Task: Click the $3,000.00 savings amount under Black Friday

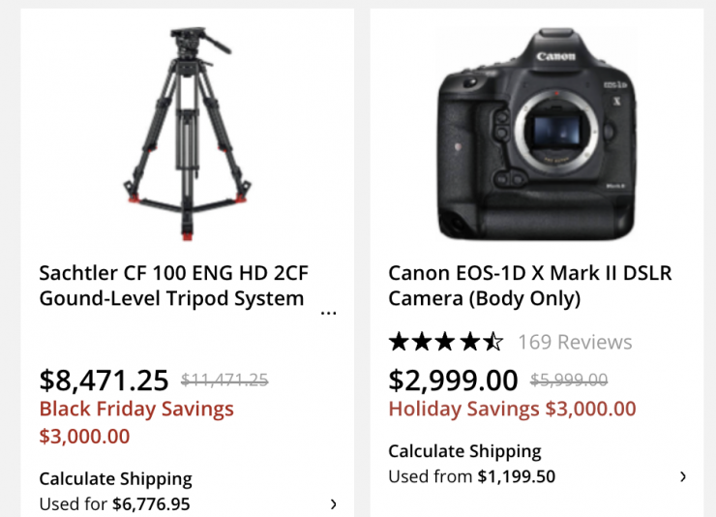Action: (84, 436)
